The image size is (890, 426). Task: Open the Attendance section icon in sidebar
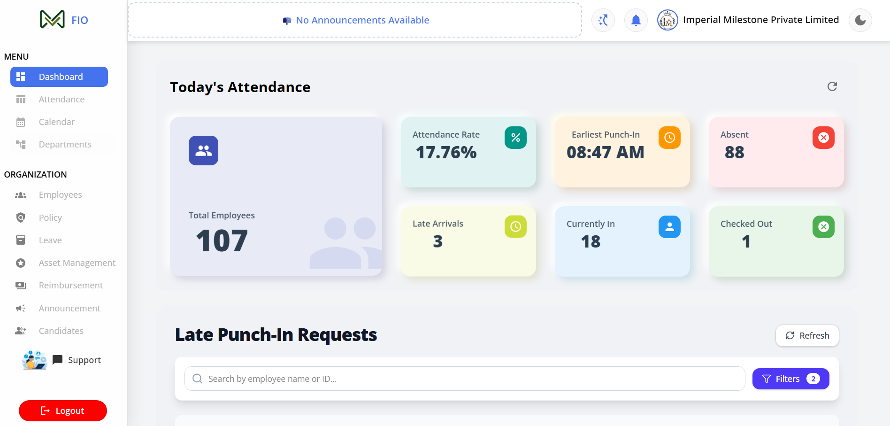[x=21, y=99]
